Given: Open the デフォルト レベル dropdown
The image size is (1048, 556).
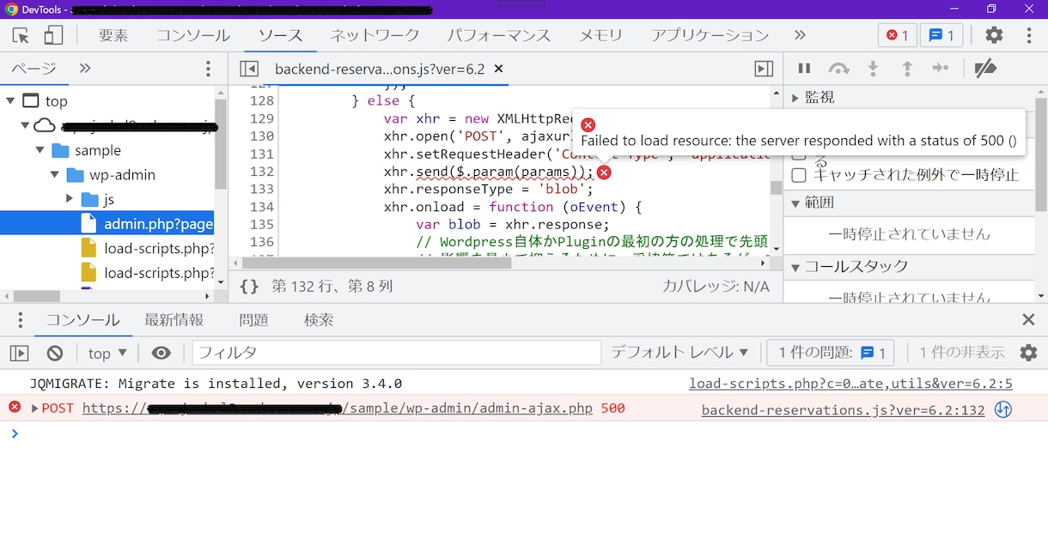Looking at the screenshot, I should point(679,353).
